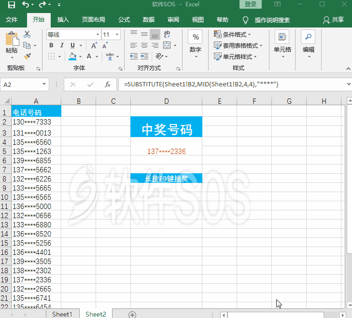Align text to the right

coord(155,45)
